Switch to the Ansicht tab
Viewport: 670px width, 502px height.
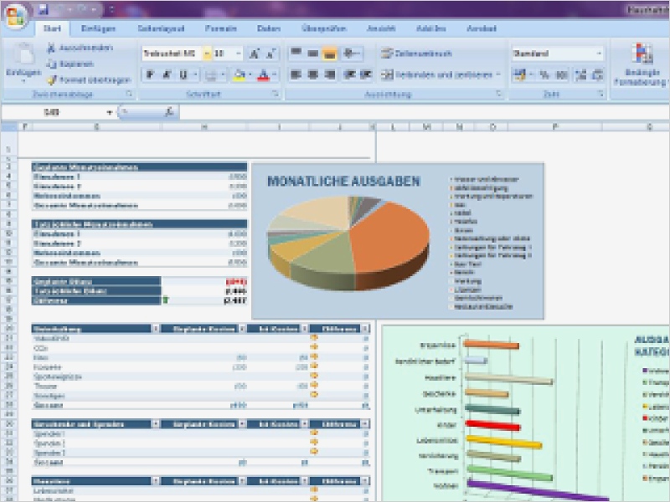pyautogui.click(x=381, y=28)
